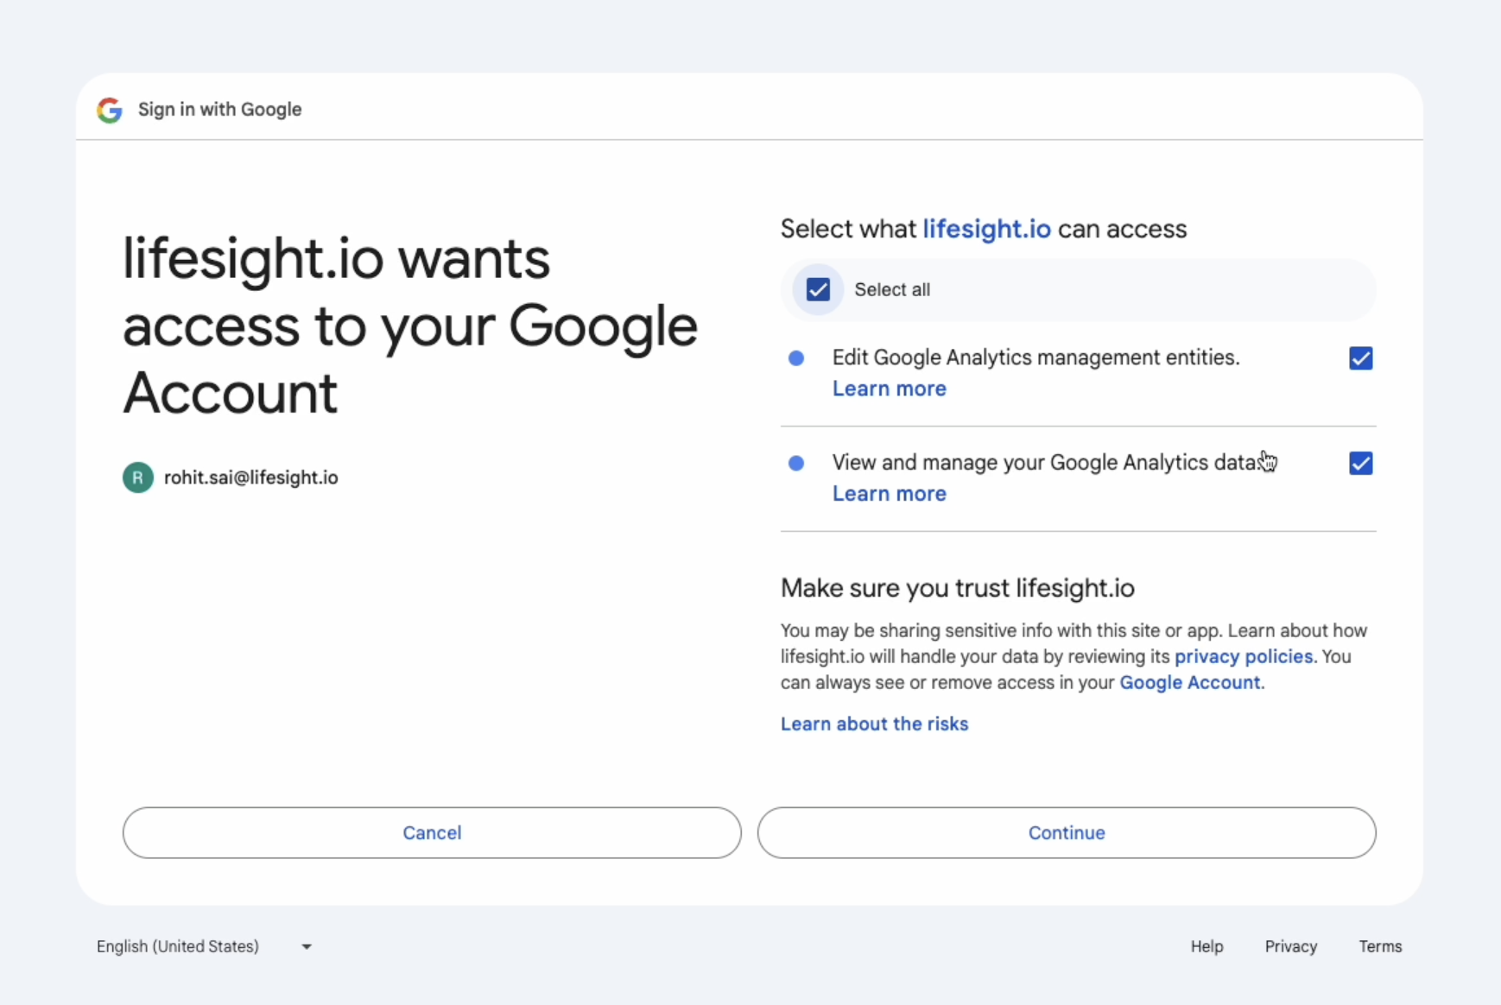Open Learn about the risks link

coord(874,724)
